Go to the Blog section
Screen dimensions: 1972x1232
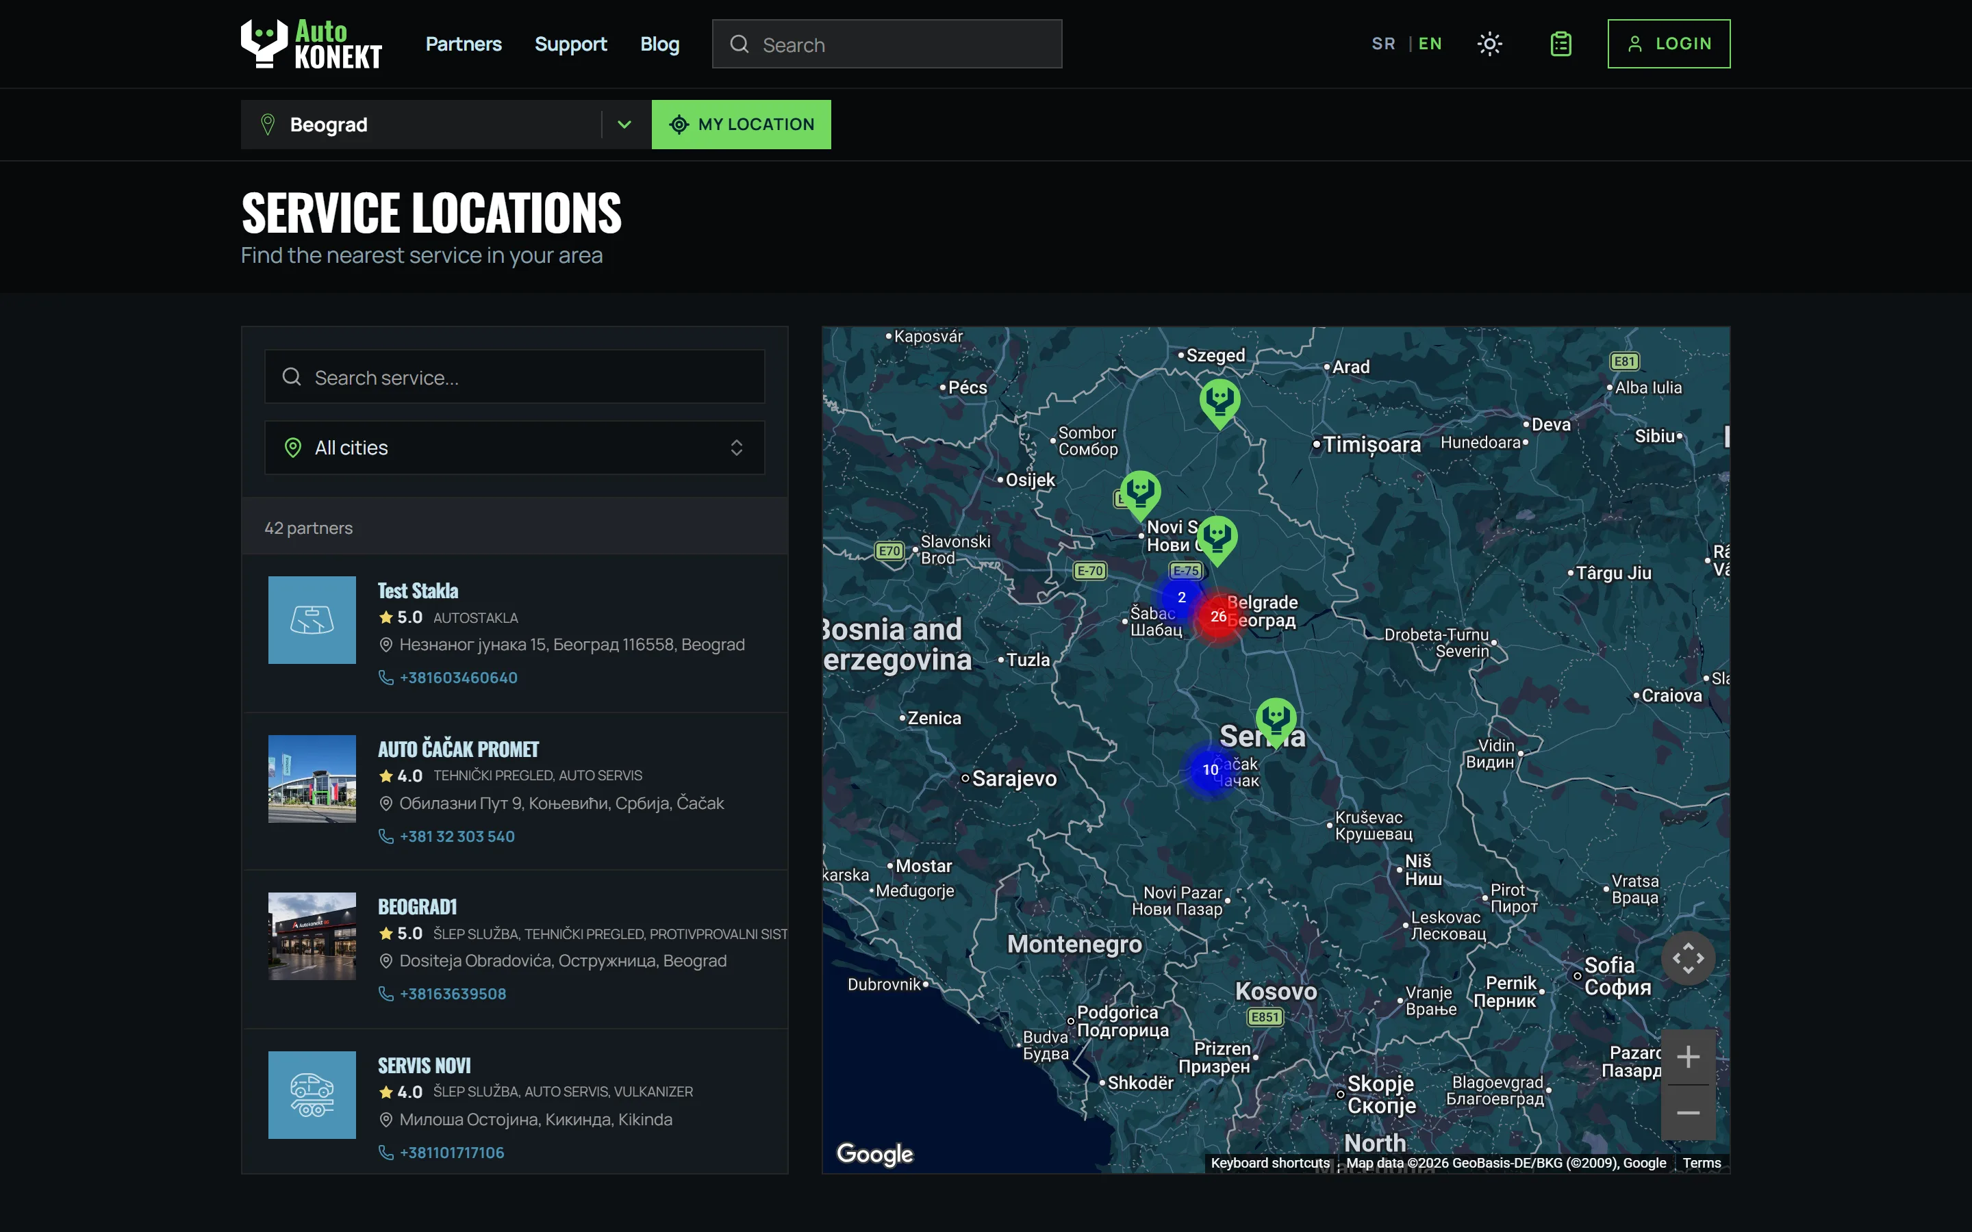point(659,44)
